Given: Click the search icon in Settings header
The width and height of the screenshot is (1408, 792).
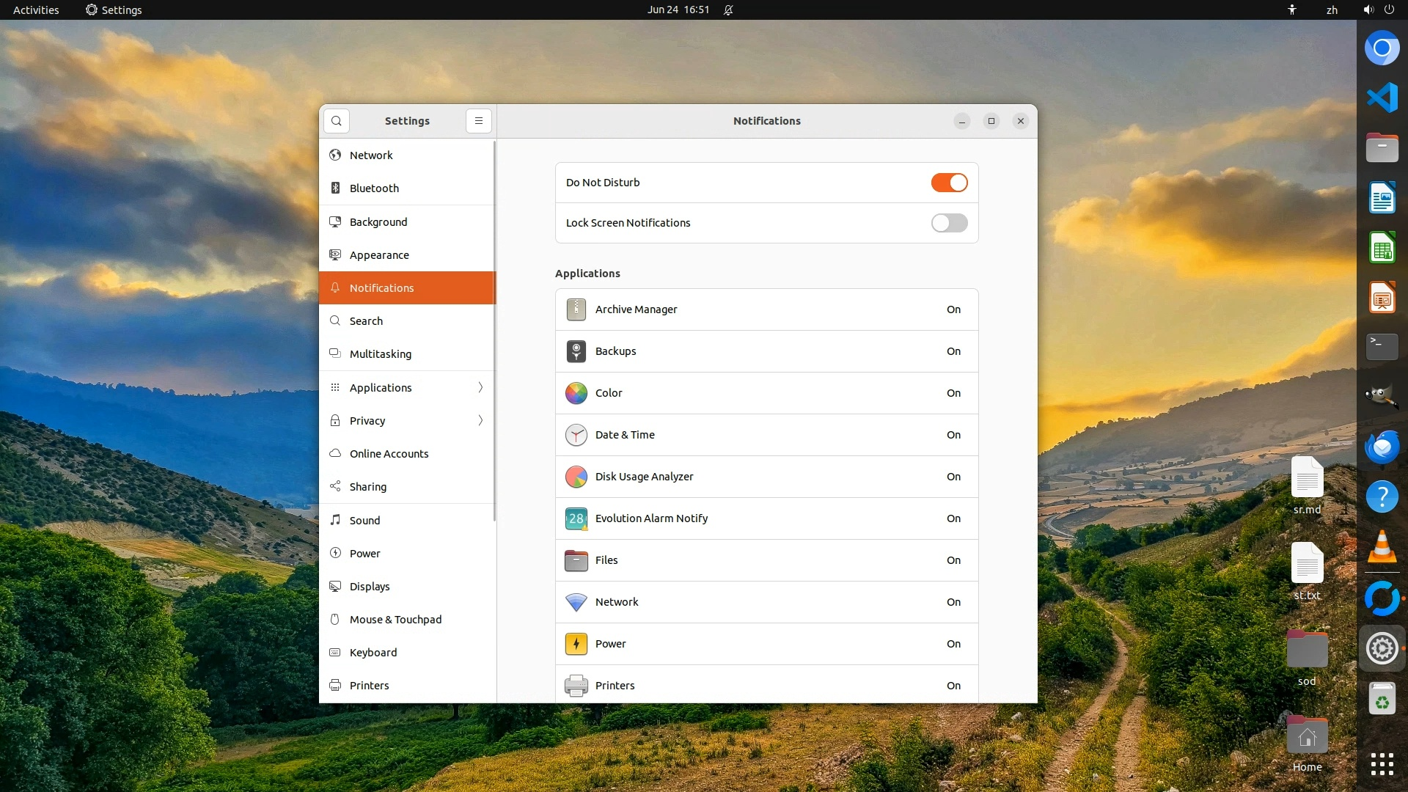Looking at the screenshot, I should (337, 121).
